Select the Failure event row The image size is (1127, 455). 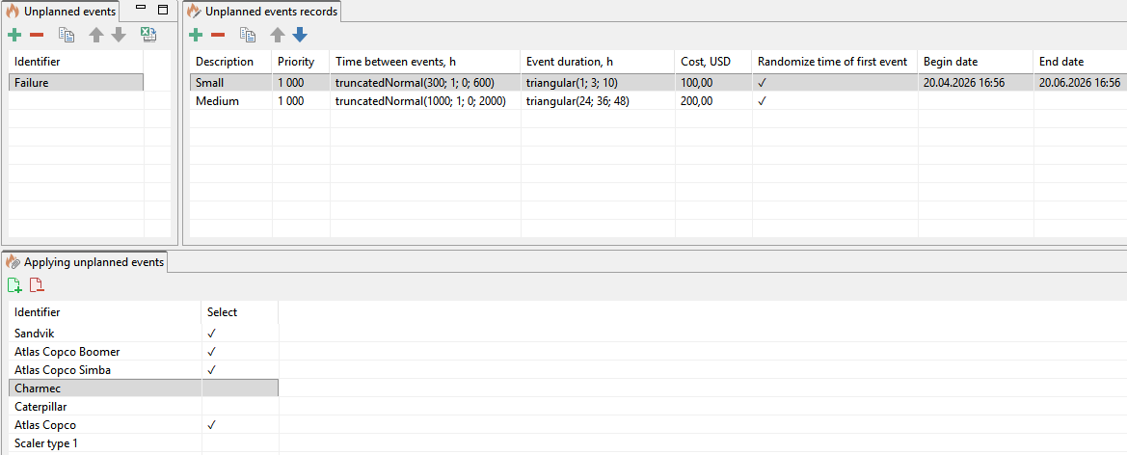(x=76, y=83)
